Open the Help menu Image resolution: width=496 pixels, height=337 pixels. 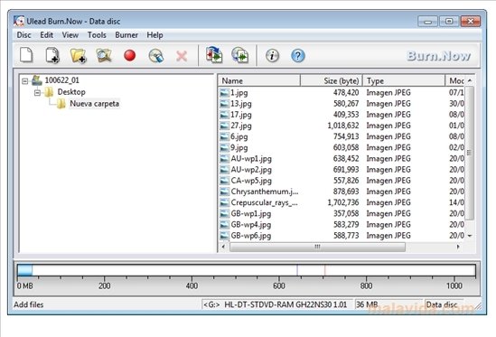pyautogui.click(x=154, y=35)
